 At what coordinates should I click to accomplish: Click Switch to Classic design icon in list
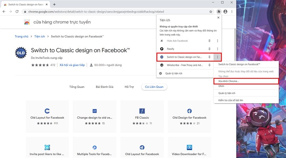[162, 57]
